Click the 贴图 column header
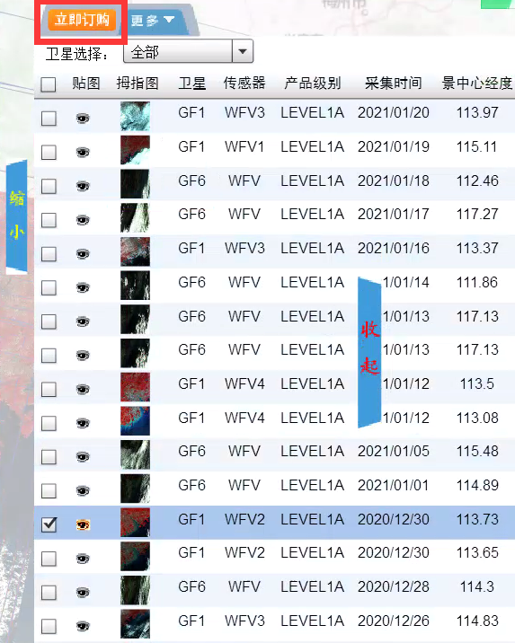The height and width of the screenshot is (643, 515). pos(86,84)
